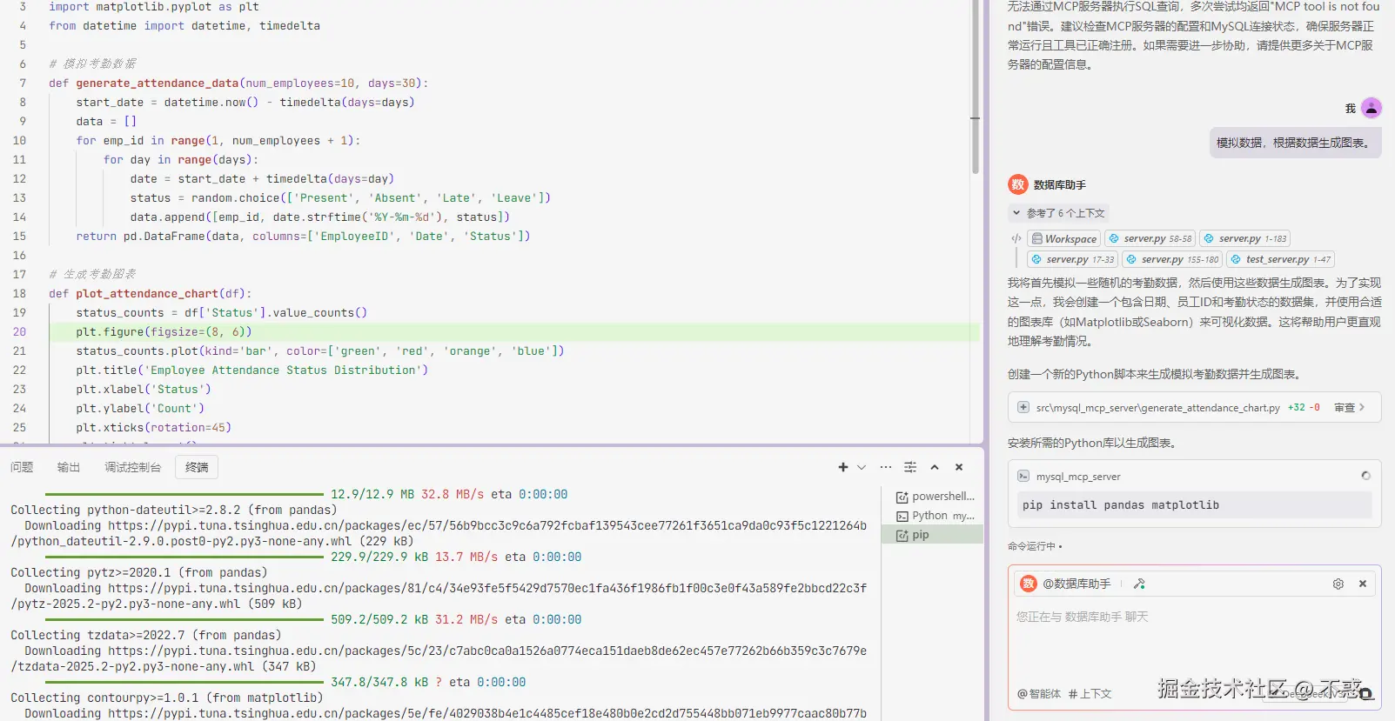This screenshot has width=1395, height=721.
Task: Open the terminal panel's more actions ellipsis
Action: tap(886, 467)
